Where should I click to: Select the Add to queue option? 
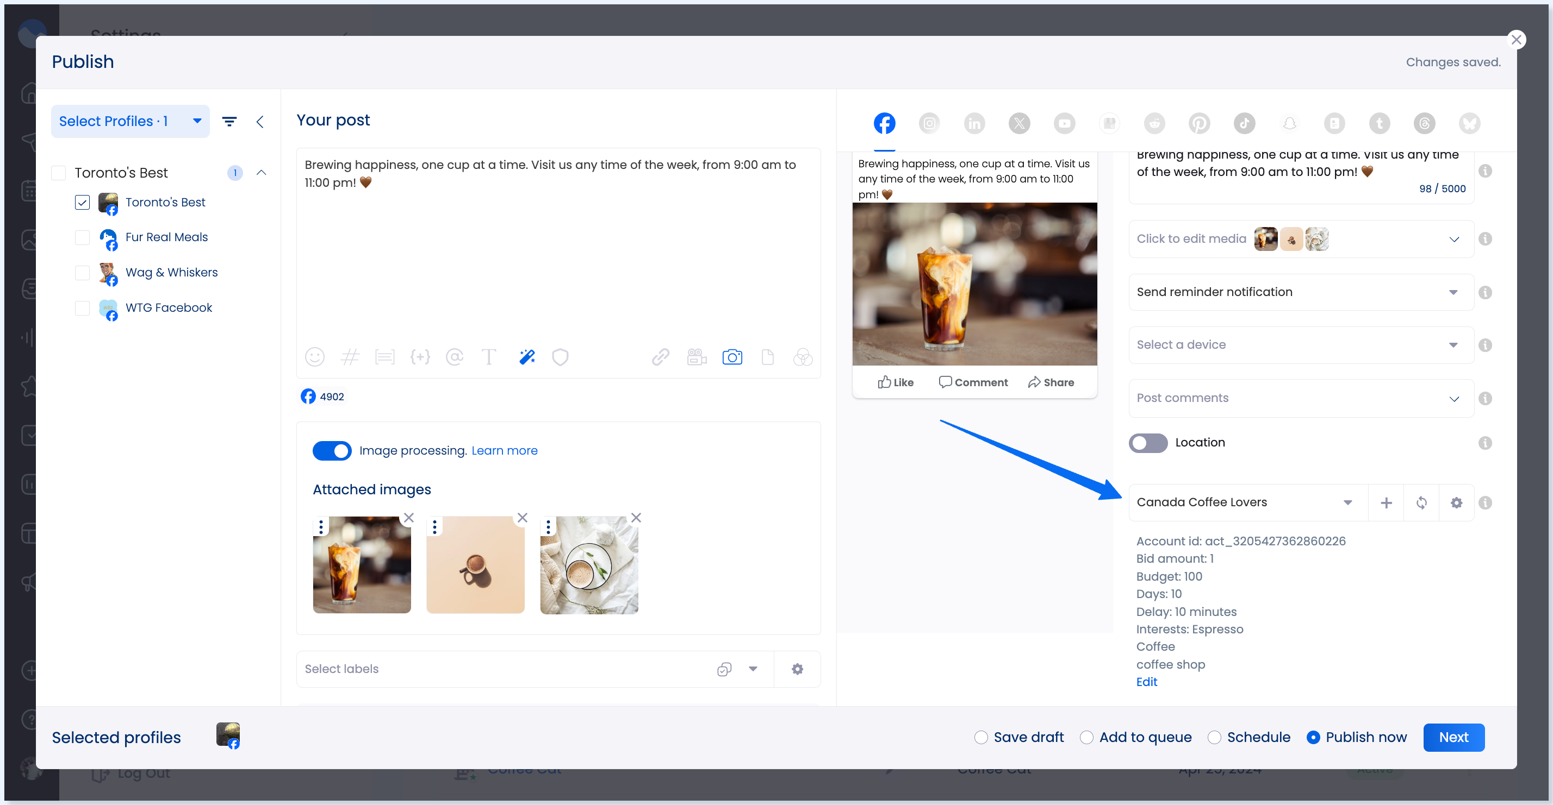(1086, 738)
